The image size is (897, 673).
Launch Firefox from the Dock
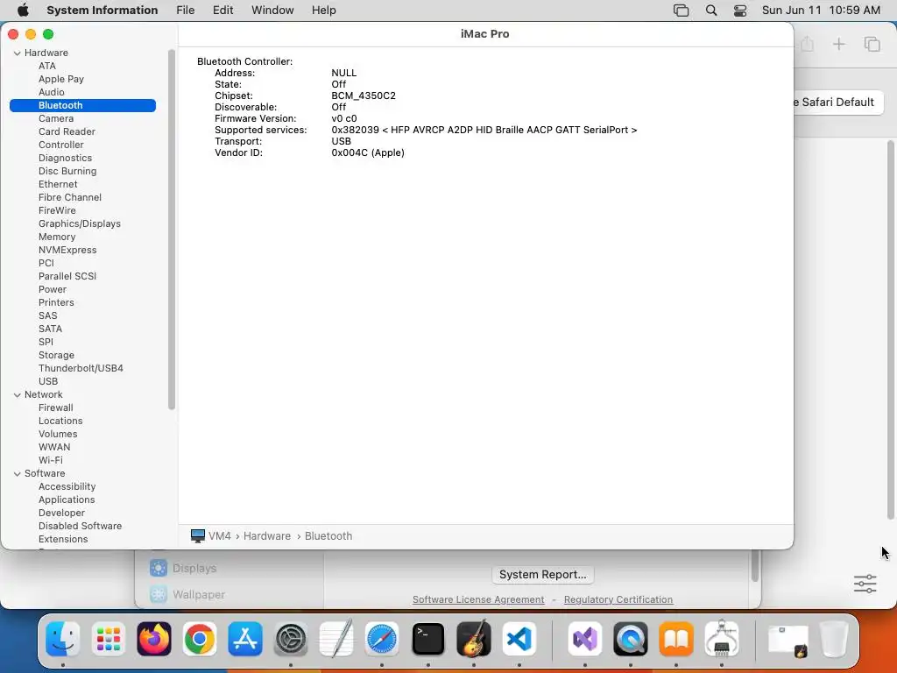click(x=154, y=639)
